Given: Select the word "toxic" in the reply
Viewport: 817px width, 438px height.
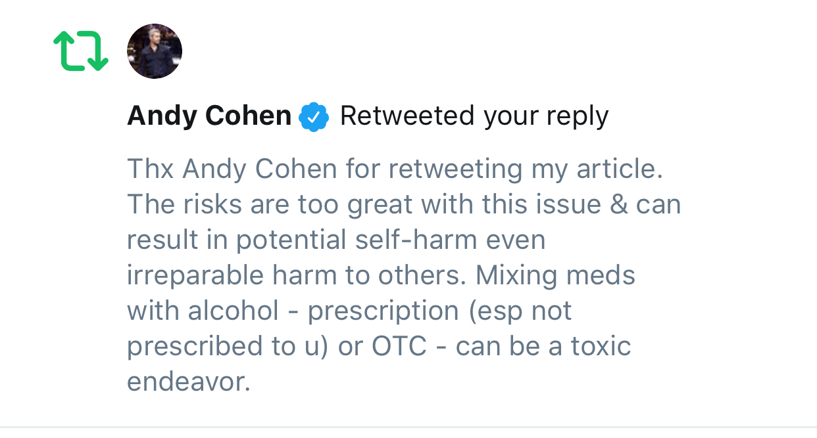Looking at the screenshot, I should [x=600, y=347].
